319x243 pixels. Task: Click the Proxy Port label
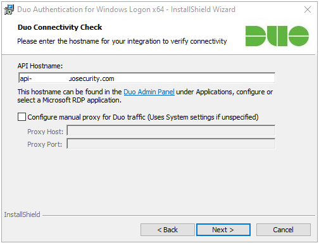pyautogui.click(x=44, y=144)
